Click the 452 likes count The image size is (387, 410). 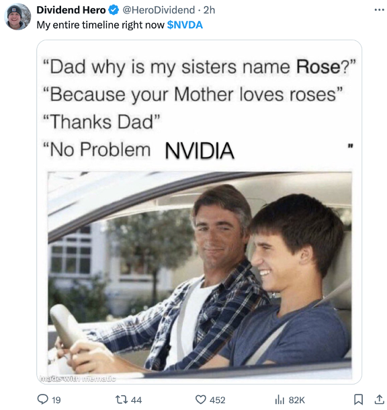pyautogui.click(x=218, y=400)
